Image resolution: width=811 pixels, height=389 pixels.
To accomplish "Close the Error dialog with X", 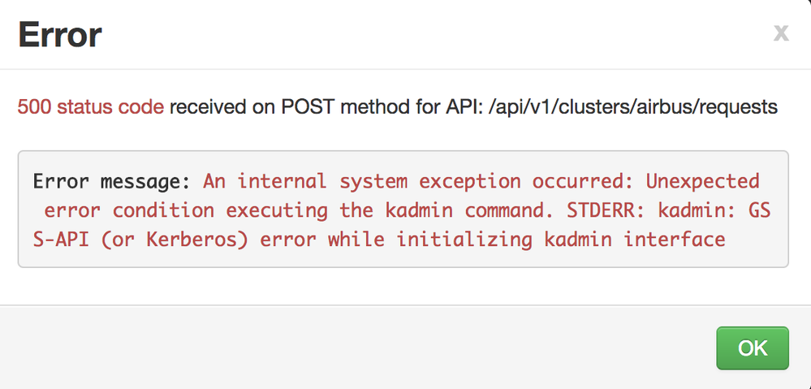I will 780,32.
